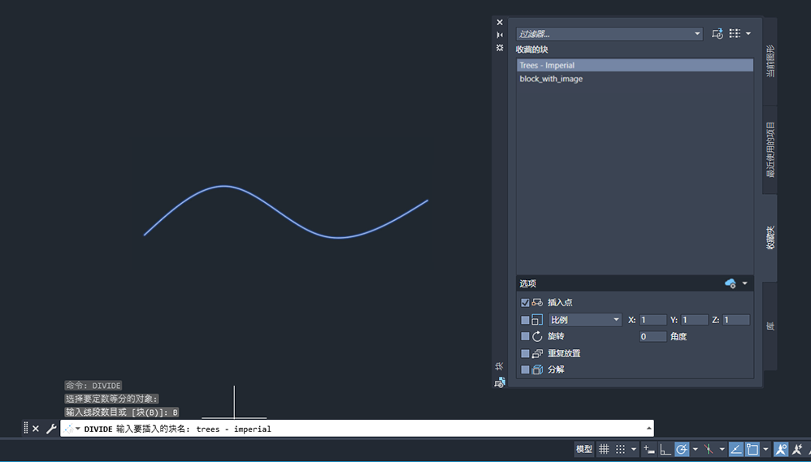The image size is (811, 462).
Task: Click the DIVIDE command input line
Action: pos(357,429)
